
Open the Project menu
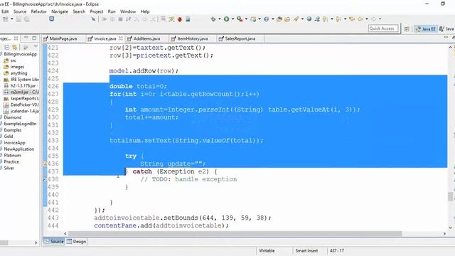pyautogui.click(x=97, y=11)
